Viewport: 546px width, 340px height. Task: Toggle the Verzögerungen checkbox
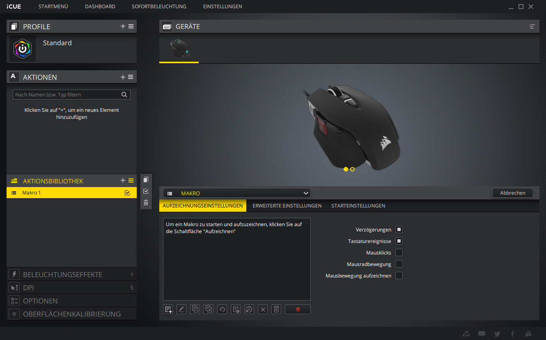(399, 229)
